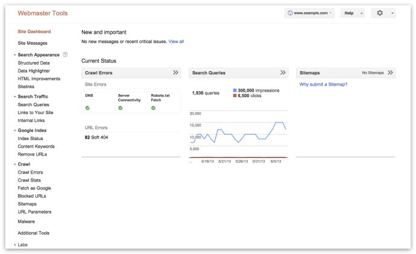The image size is (416, 254).
Task: Click the DNS green check status icon
Action: tap(88, 108)
